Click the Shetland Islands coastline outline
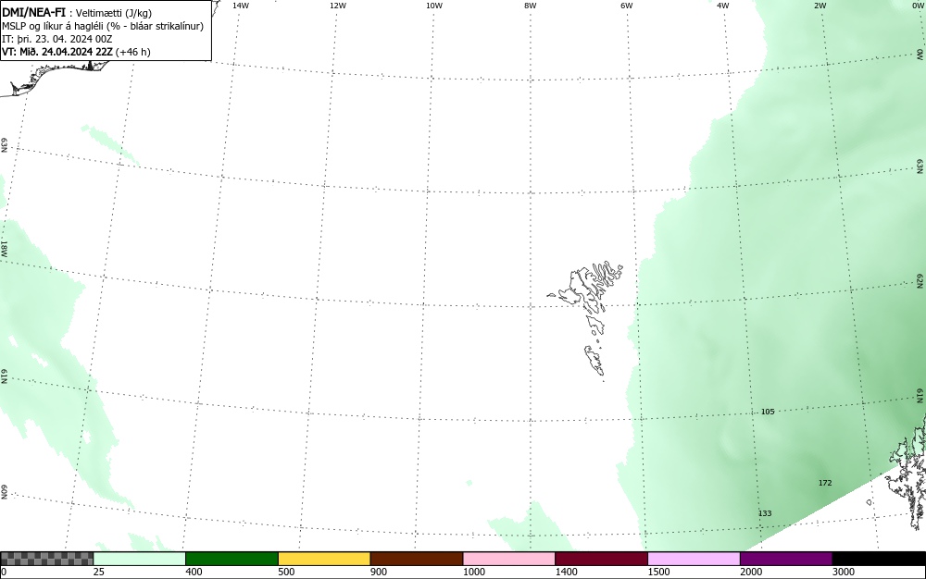 (x=907, y=472)
